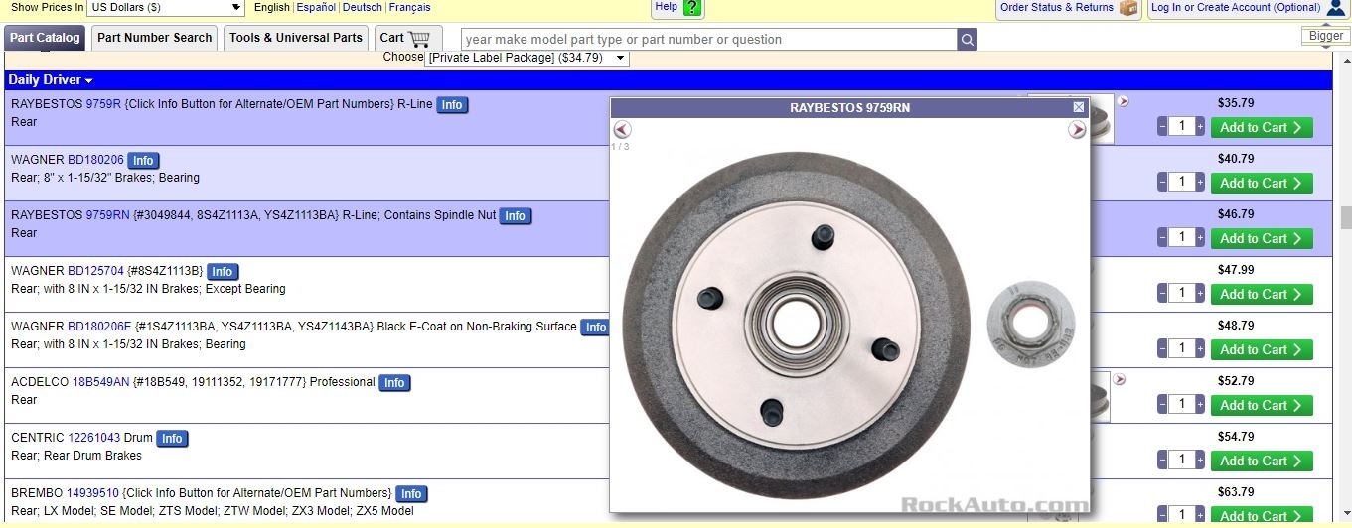
Task: Open Info for ACDELCO 18B549AN
Action: click(x=394, y=383)
